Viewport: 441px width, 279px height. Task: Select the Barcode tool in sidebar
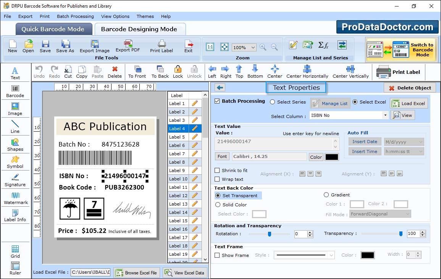pos(15,91)
